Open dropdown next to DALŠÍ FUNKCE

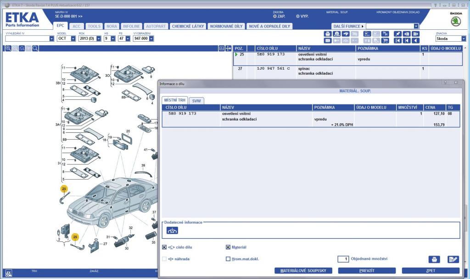[416, 26]
